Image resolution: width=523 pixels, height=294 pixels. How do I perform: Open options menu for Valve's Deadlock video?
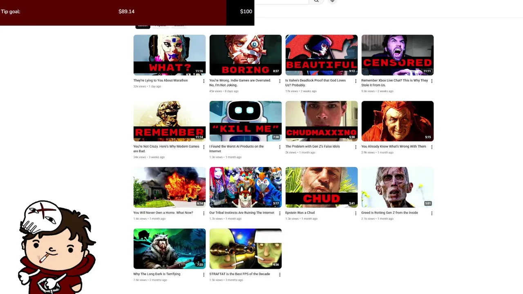355,81
